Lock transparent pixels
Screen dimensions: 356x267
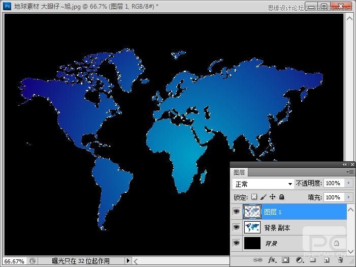tap(254, 197)
